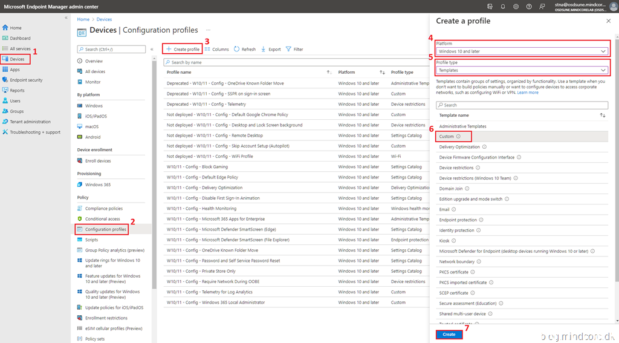The width and height of the screenshot is (619, 343).
Task: Open the Home item in left navigation
Action: (12, 28)
